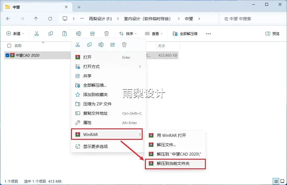Select the 中望CAD 2020 file name

[x=27, y=55]
